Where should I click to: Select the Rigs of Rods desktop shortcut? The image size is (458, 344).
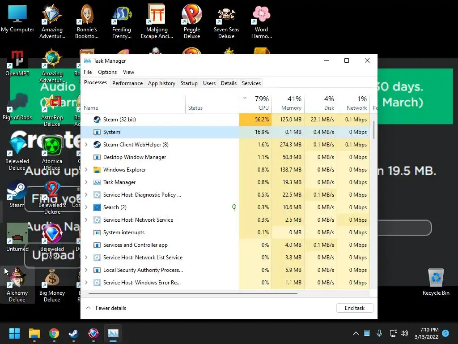pyautogui.click(x=17, y=107)
